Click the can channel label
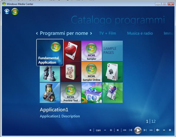Screen dimensions: 176x137 click(x=98, y=130)
